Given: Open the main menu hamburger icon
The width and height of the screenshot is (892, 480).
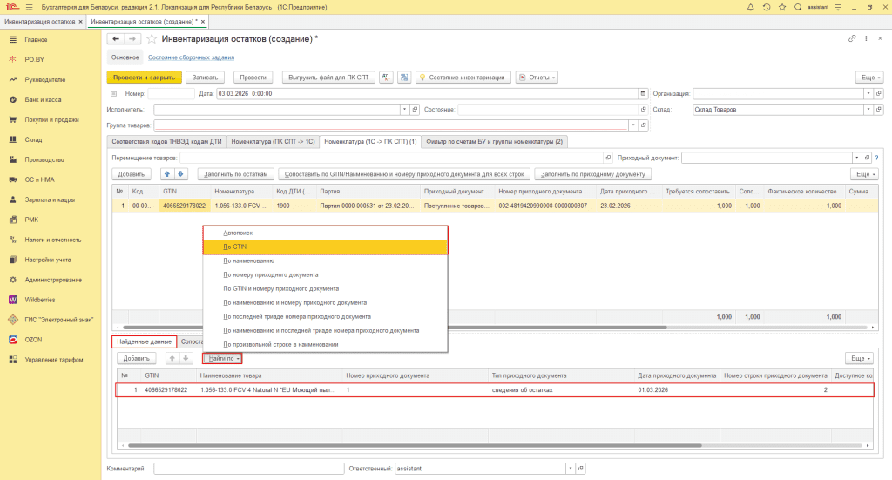Looking at the screenshot, I should click(x=28, y=7).
